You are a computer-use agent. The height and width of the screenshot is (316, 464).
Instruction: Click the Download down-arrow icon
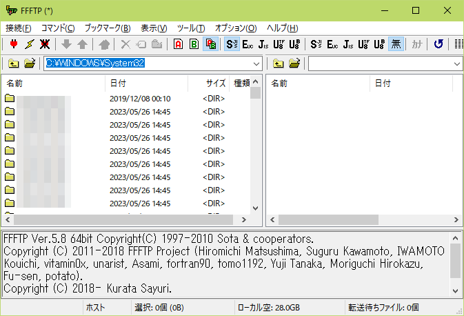(x=67, y=44)
